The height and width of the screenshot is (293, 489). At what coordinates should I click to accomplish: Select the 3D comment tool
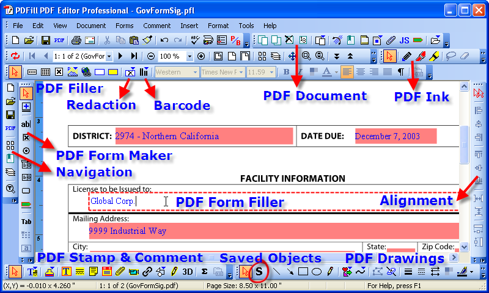coord(188,272)
